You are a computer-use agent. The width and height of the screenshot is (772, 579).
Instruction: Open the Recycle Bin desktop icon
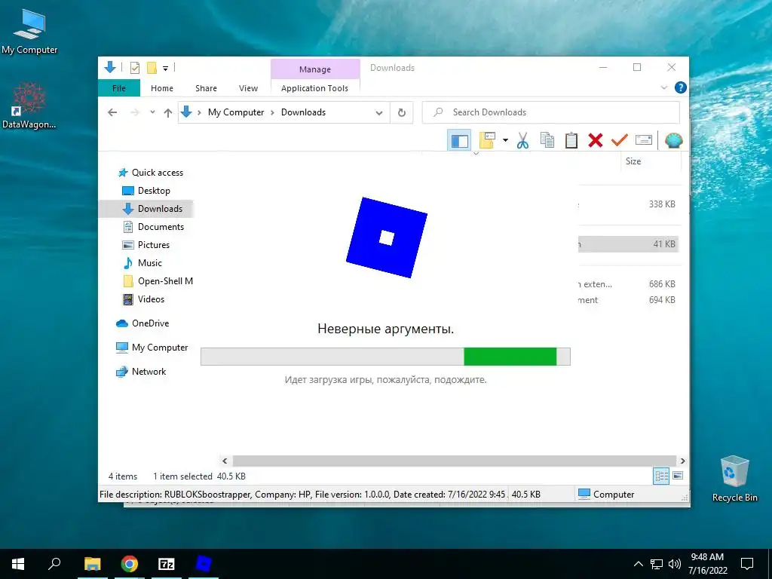[x=734, y=479]
